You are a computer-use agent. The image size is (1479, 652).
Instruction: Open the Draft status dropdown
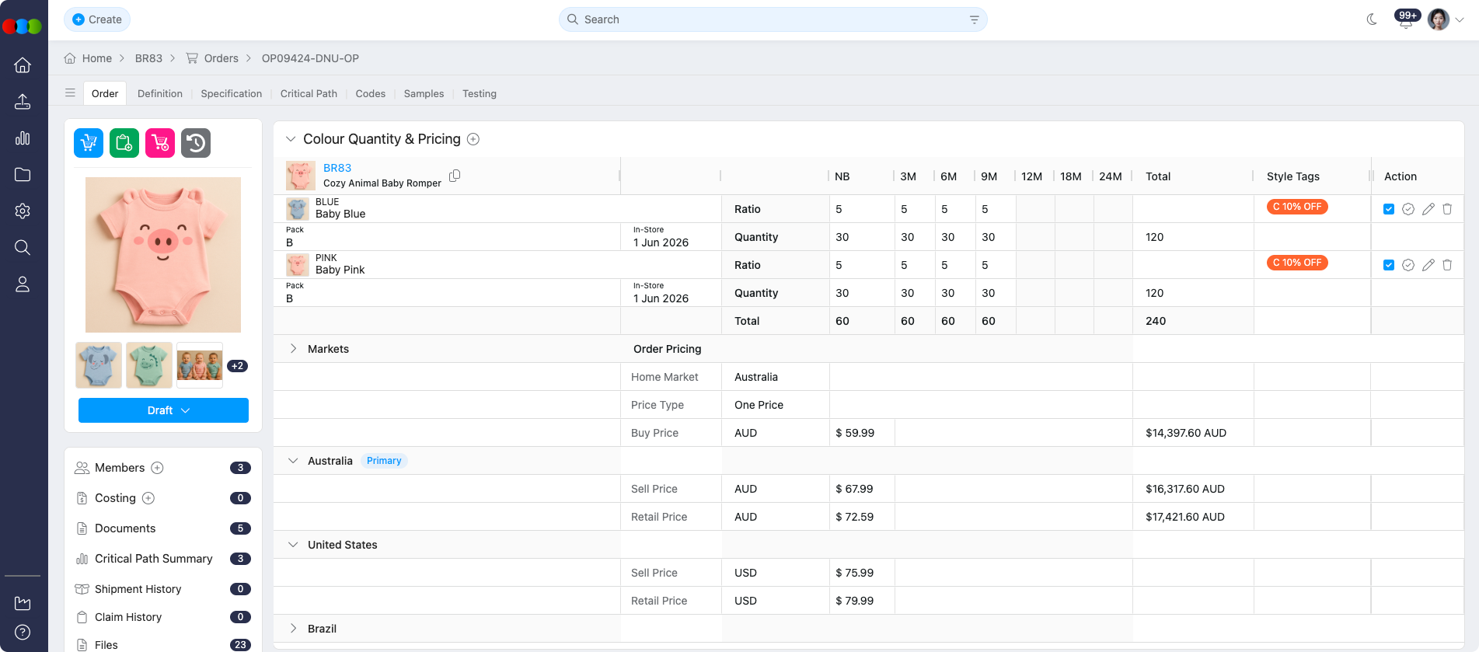coord(163,410)
